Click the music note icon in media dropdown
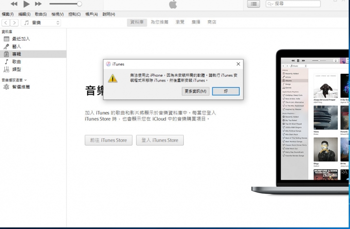The width and height of the screenshot is (350, 229). pos(27,23)
